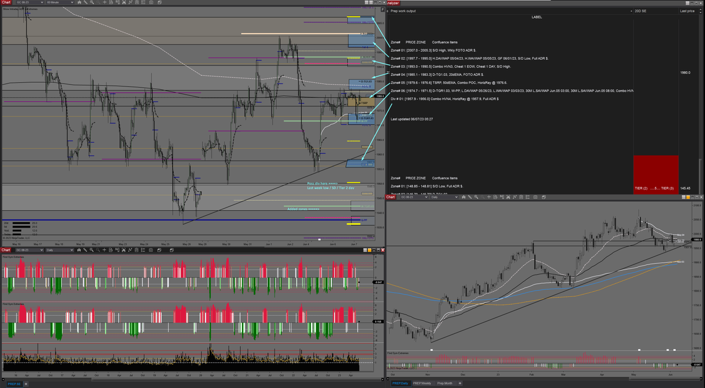The width and height of the screenshot is (705, 388).
Task: Zoom in on lower-left Daily chart
Action: (92, 250)
